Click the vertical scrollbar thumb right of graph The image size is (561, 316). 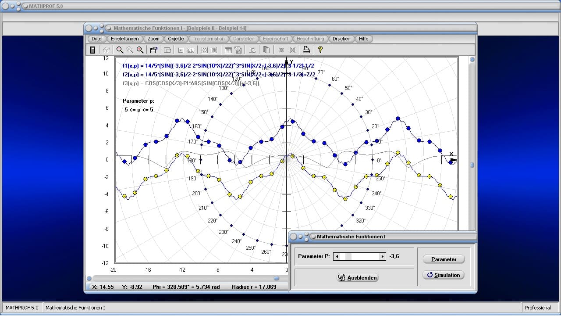(x=472, y=165)
